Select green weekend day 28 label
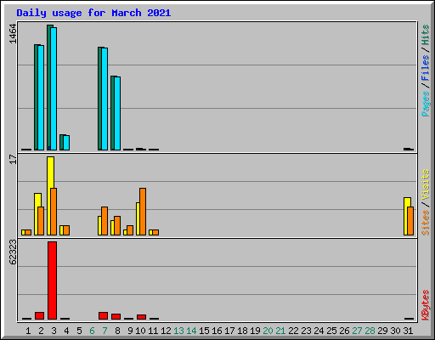Viewport: 435px width, 340px height. tap(370, 331)
